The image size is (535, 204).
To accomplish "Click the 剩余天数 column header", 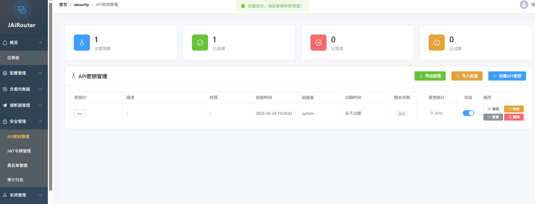I will 402,98.
